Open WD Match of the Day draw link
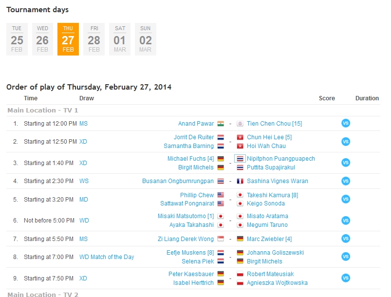Viewport: 391px width, 297px height. click(x=107, y=257)
